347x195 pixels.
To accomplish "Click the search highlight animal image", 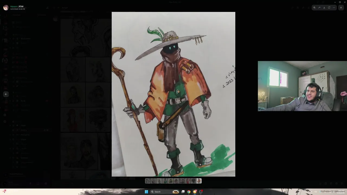I will [176, 192].
